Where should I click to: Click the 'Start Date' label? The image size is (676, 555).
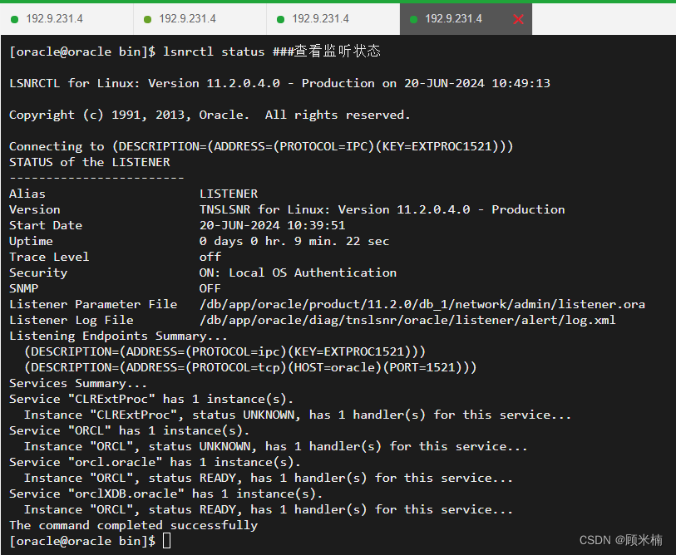click(46, 225)
